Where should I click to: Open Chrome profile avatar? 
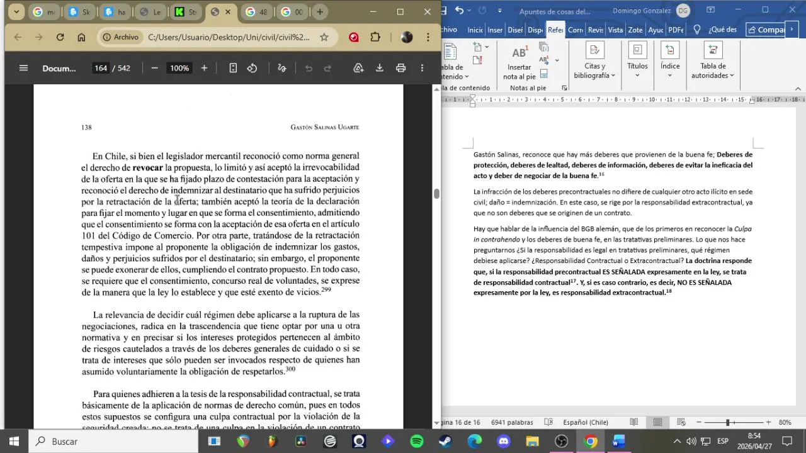(407, 37)
